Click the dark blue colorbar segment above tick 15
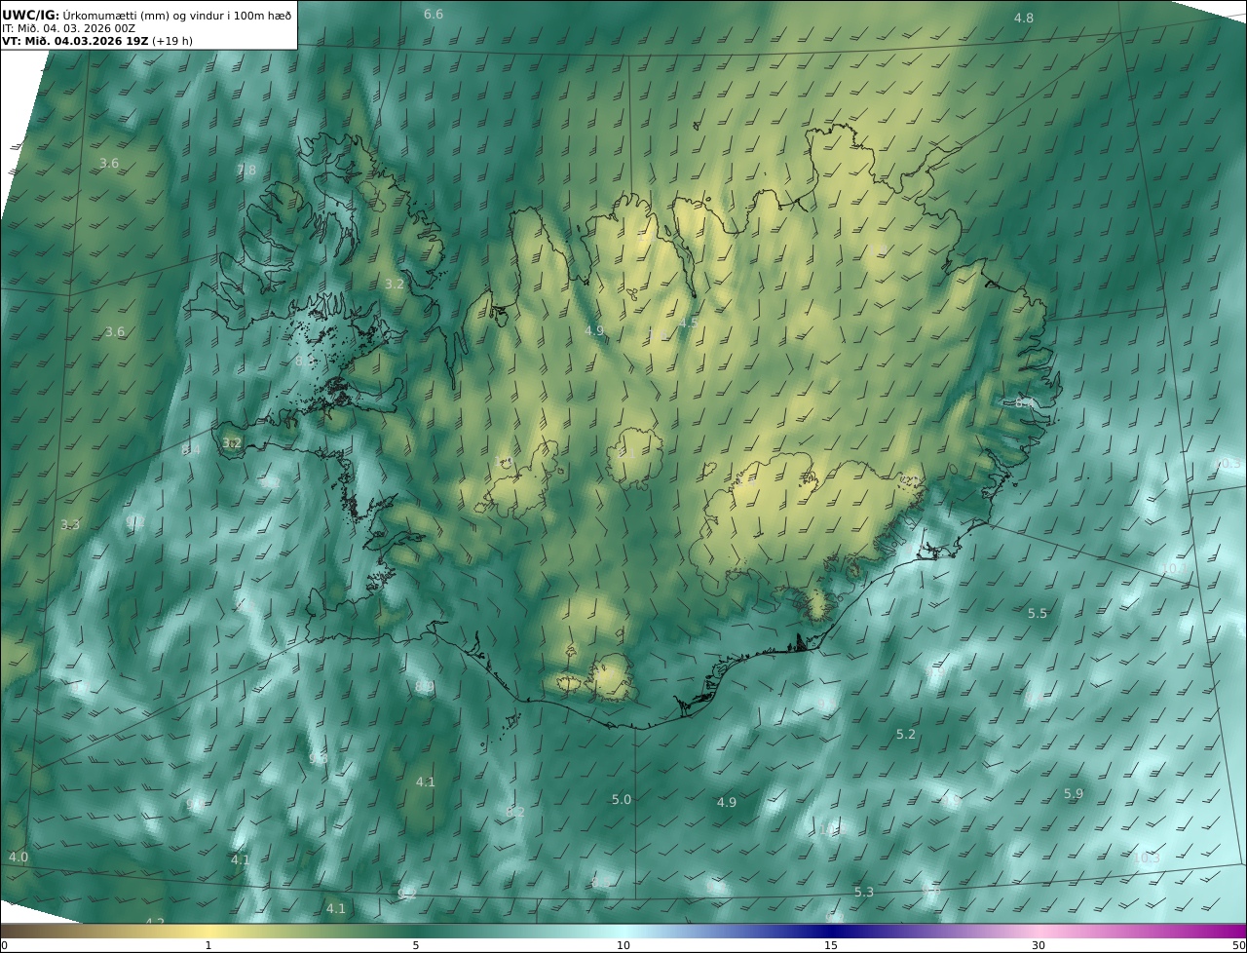Screen dimensions: 1247x953 coord(831,931)
